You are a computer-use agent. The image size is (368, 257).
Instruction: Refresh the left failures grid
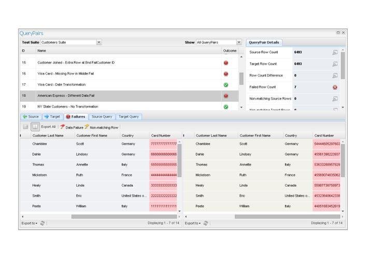click(x=43, y=223)
